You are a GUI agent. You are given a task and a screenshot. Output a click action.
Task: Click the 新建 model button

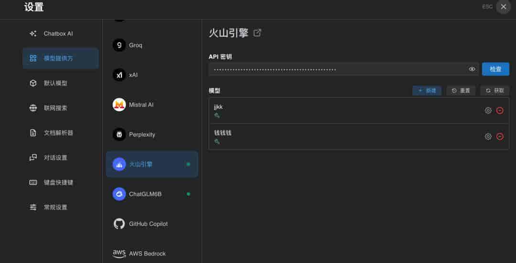[x=427, y=91]
